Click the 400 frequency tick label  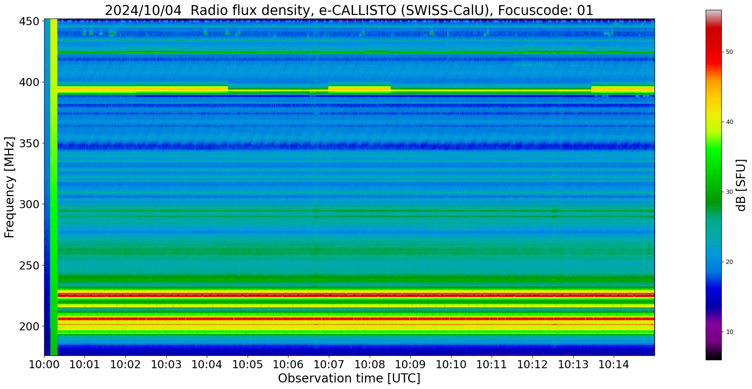tap(29, 82)
